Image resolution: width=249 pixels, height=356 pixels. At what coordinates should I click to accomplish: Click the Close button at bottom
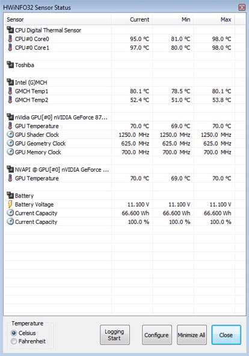click(226, 335)
